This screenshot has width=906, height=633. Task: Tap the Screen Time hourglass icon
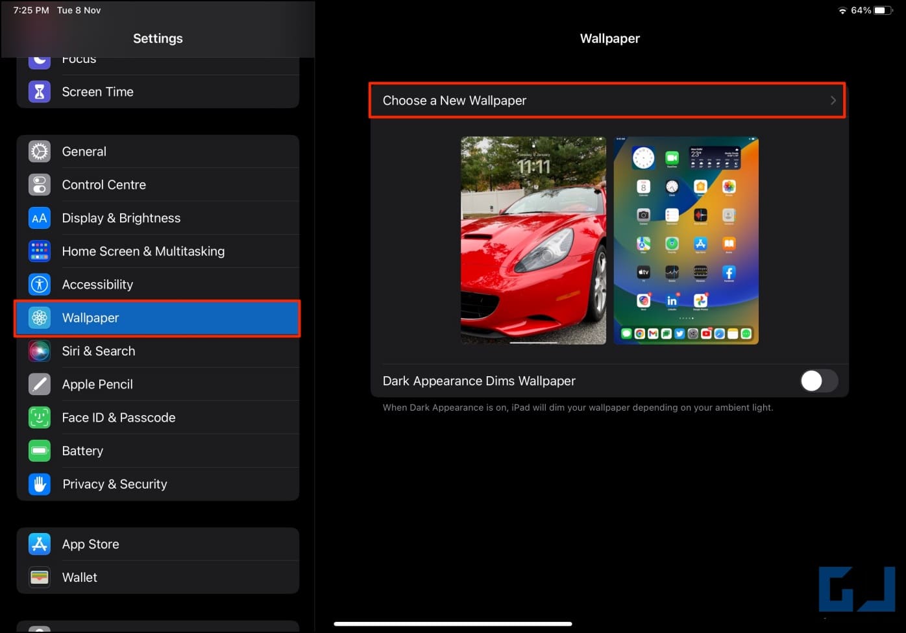coord(40,91)
